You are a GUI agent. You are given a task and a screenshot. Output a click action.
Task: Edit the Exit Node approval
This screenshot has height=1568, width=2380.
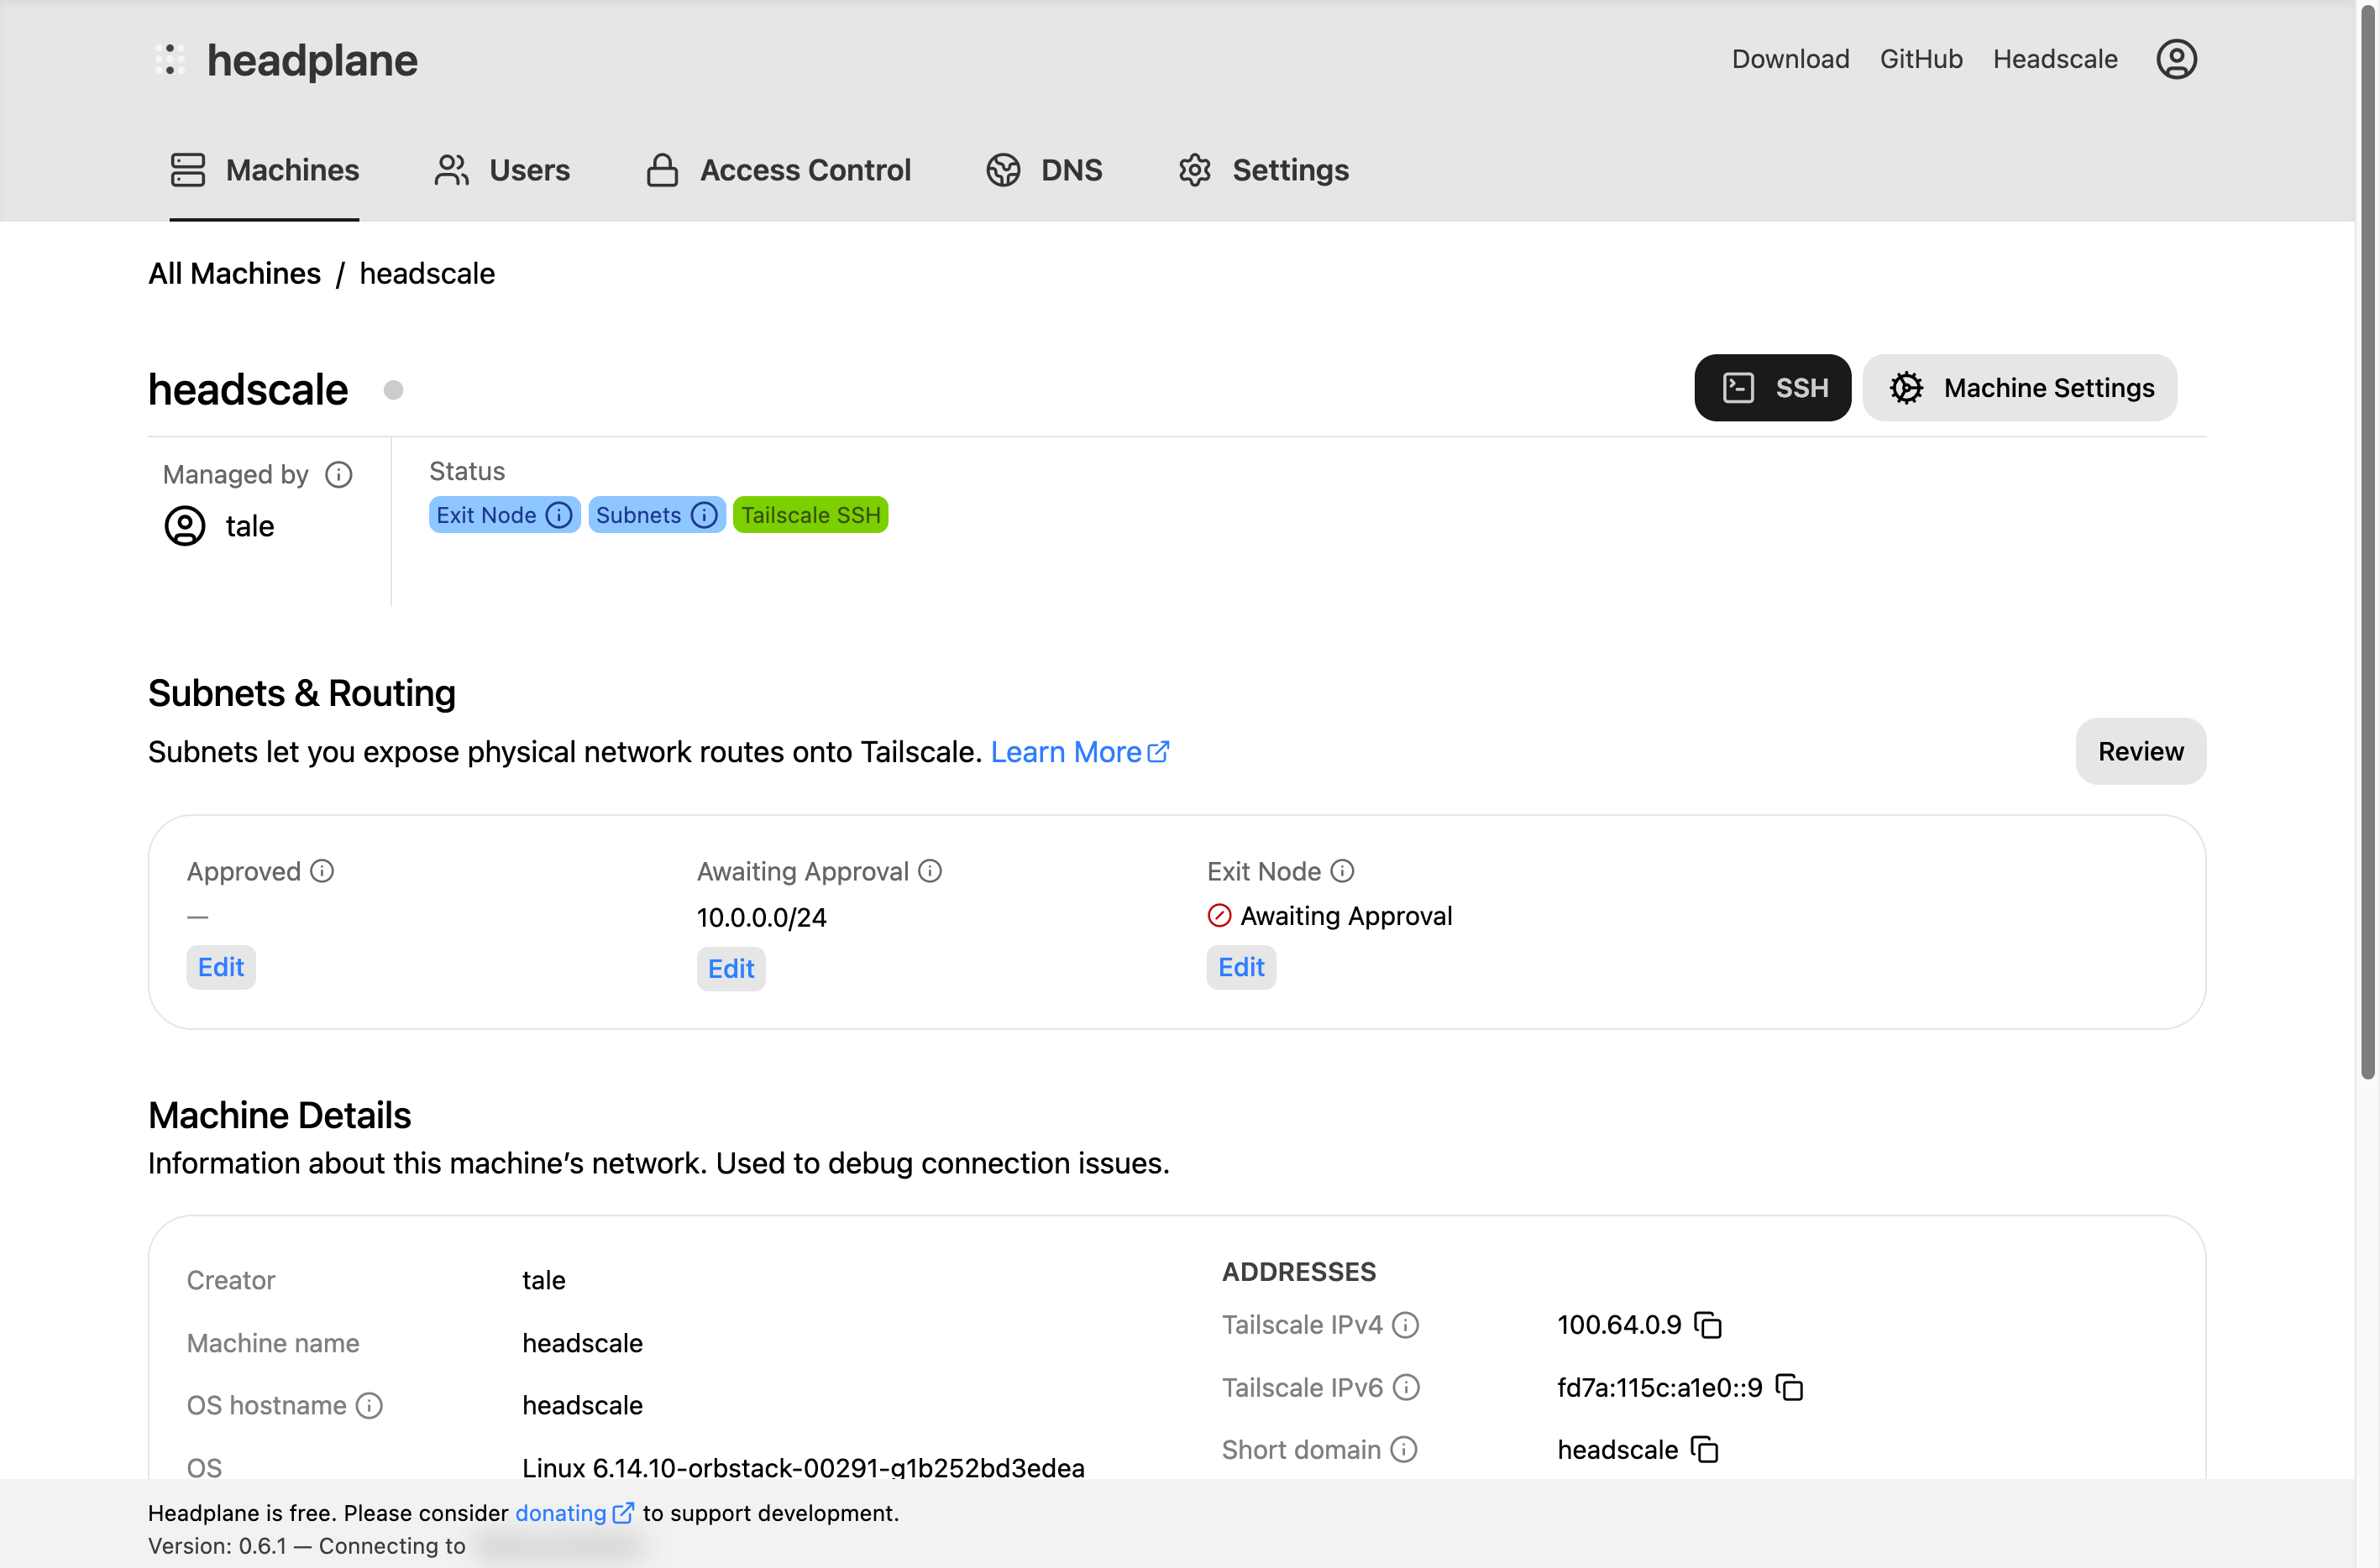(1240, 967)
